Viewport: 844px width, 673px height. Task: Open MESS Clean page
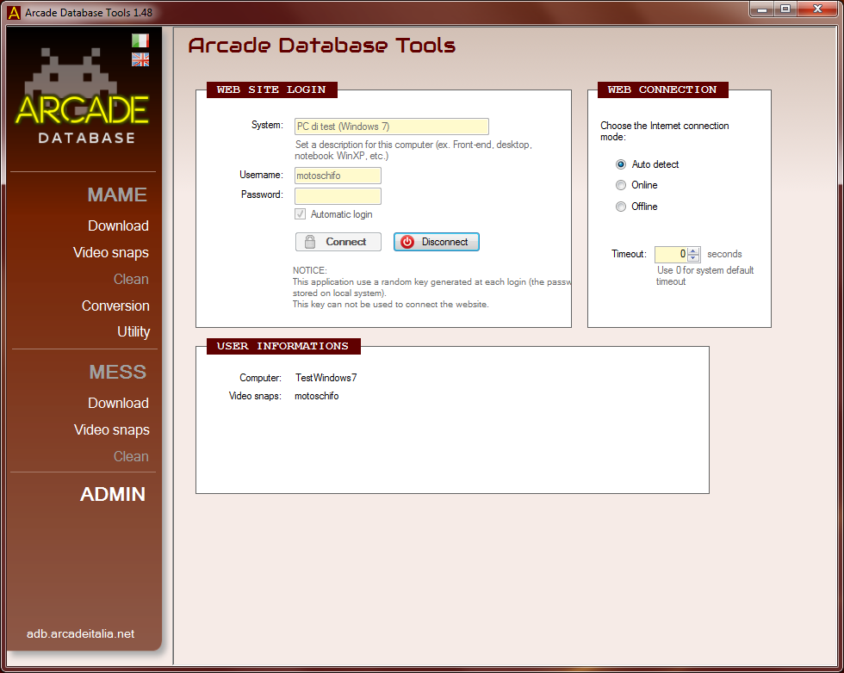click(131, 456)
